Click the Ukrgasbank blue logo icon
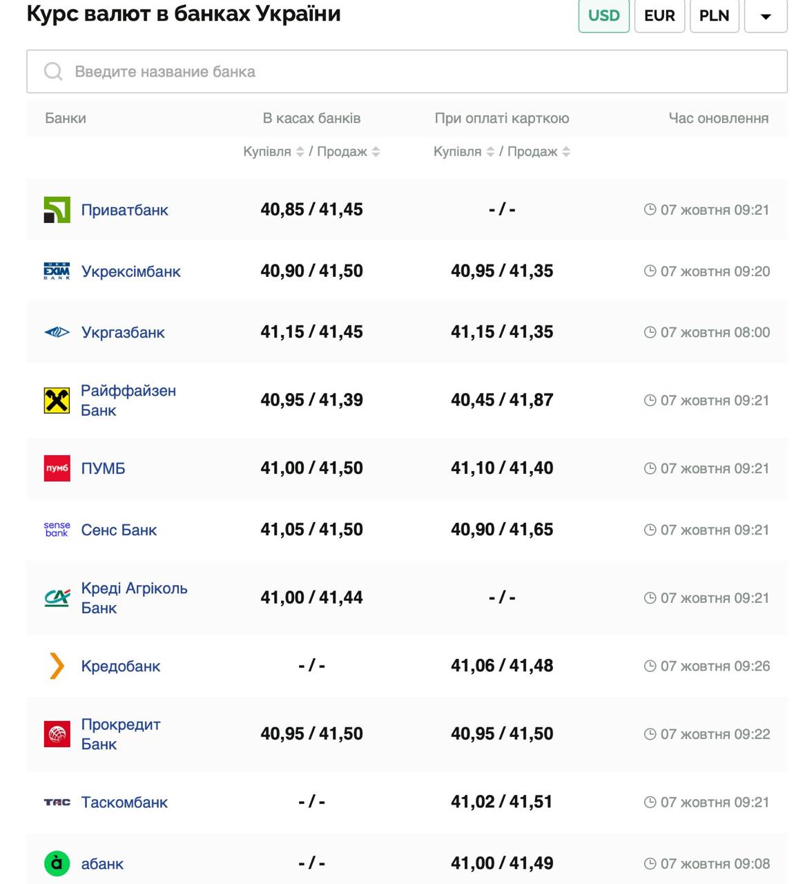Viewport: 805px width, 884px height. [57, 333]
